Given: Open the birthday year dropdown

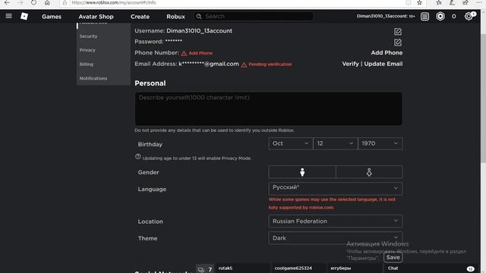Looking at the screenshot, I should 380,143.
